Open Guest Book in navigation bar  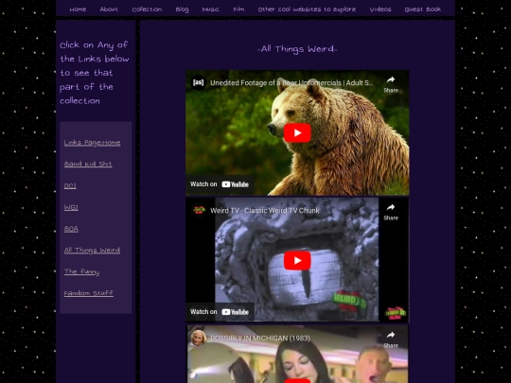point(423,9)
